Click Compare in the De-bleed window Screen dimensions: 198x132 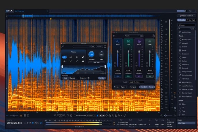[83, 78]
